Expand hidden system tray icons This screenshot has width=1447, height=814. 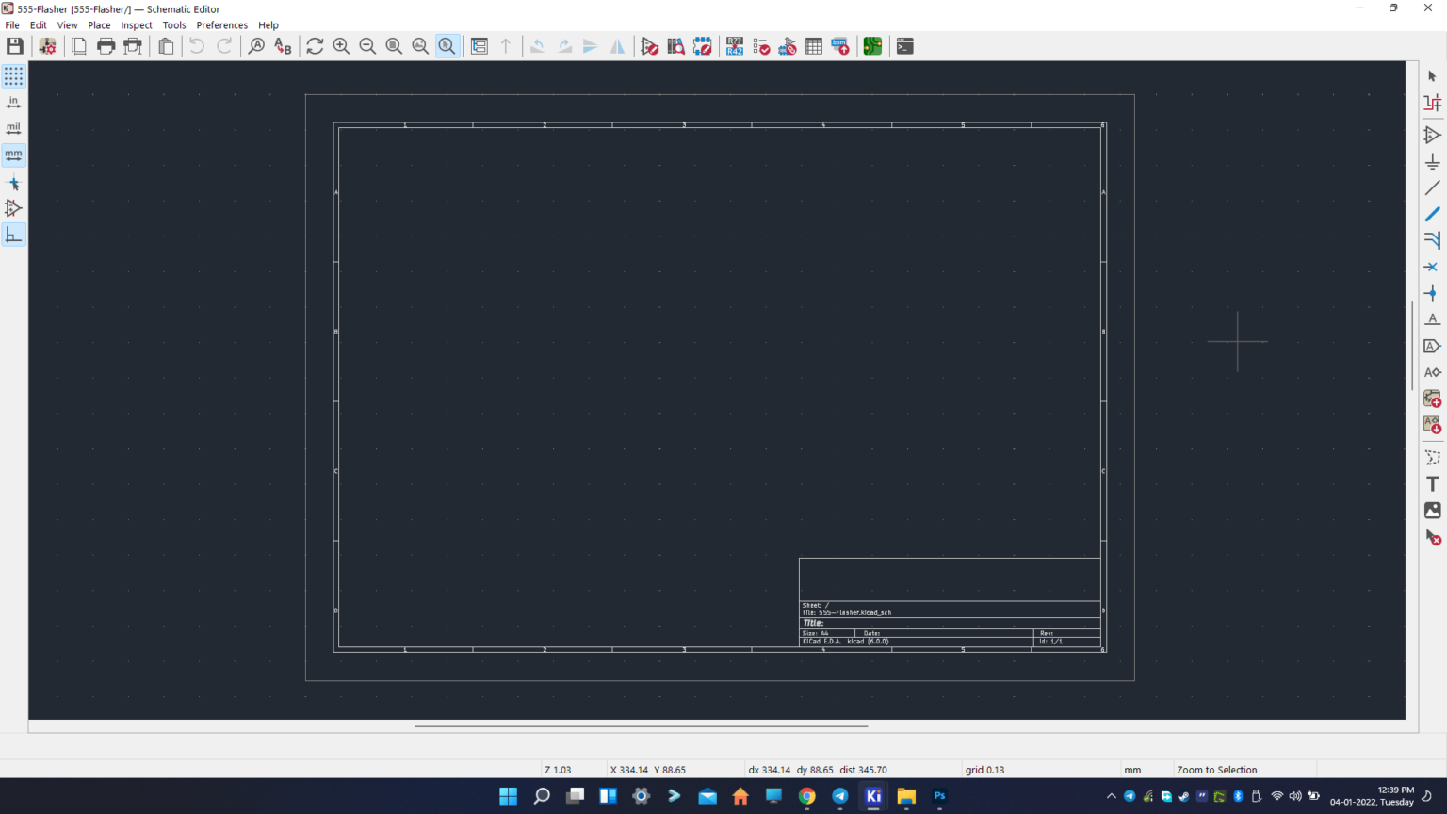click(1112, 796)
